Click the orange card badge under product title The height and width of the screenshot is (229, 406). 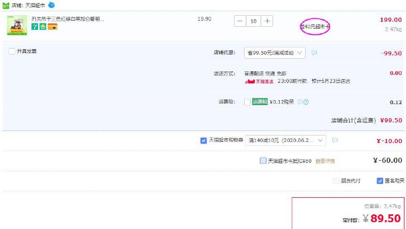53,27
